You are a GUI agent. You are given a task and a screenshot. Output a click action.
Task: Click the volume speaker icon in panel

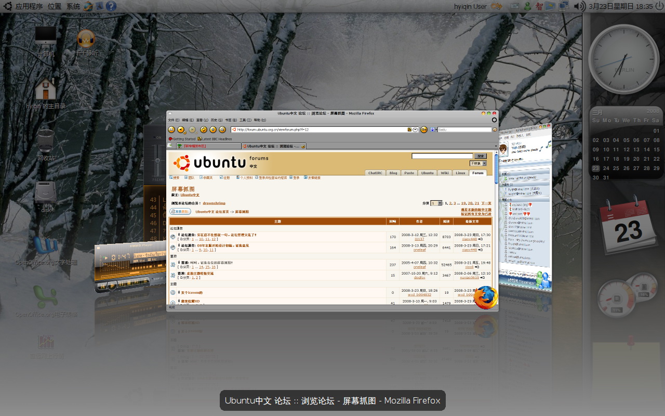click(x=580, y=6)
